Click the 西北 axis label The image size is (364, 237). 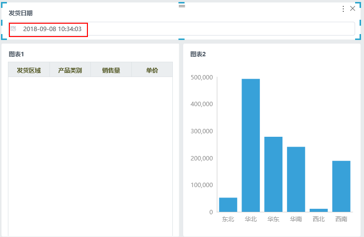(319, 219)
